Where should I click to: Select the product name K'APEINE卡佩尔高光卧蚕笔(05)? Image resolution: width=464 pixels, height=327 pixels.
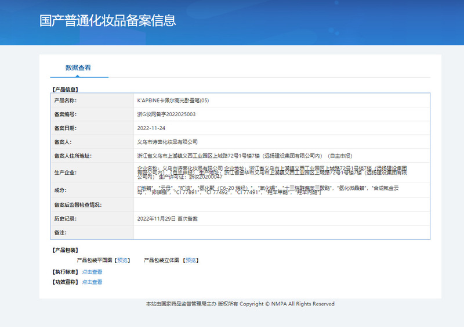click(x=172, y=100)
